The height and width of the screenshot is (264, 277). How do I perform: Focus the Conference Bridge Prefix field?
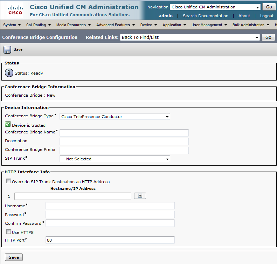coord(124,150)
